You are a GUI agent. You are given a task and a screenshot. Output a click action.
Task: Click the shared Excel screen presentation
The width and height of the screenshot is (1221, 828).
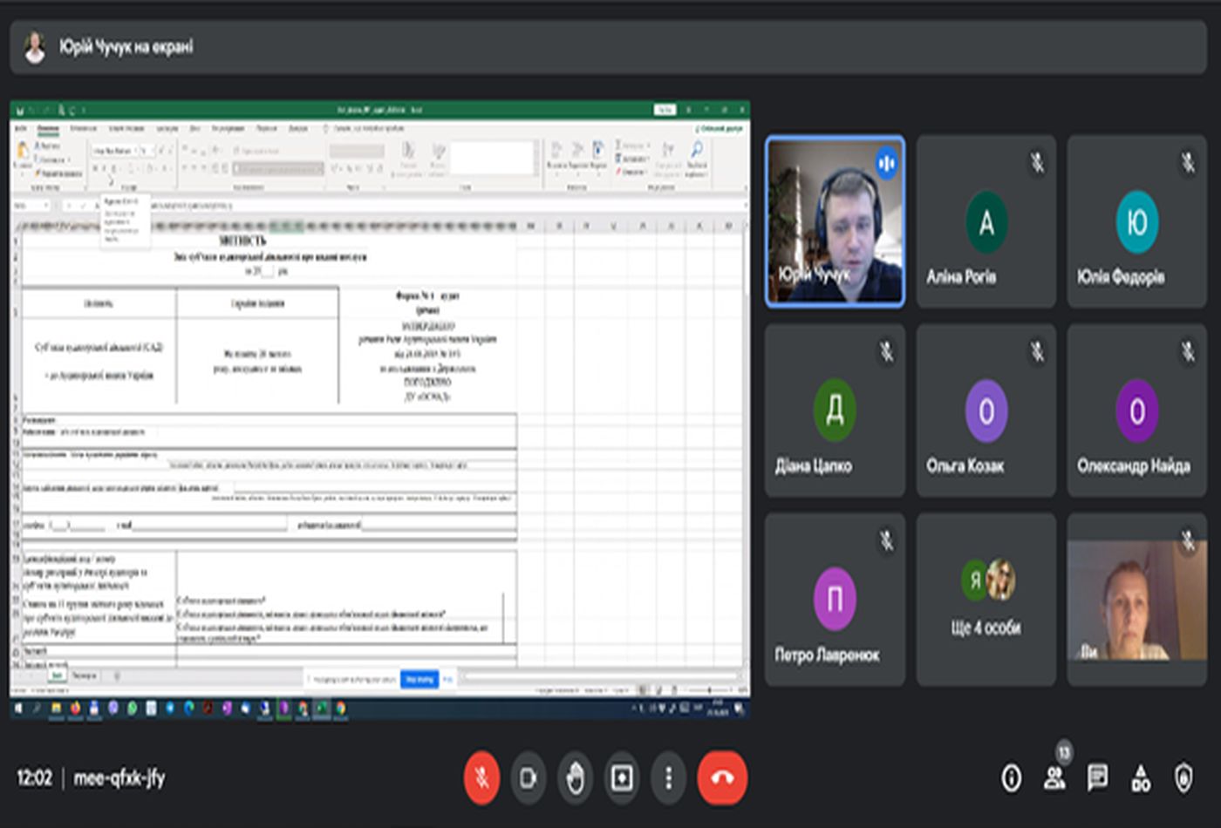point(379,410)
